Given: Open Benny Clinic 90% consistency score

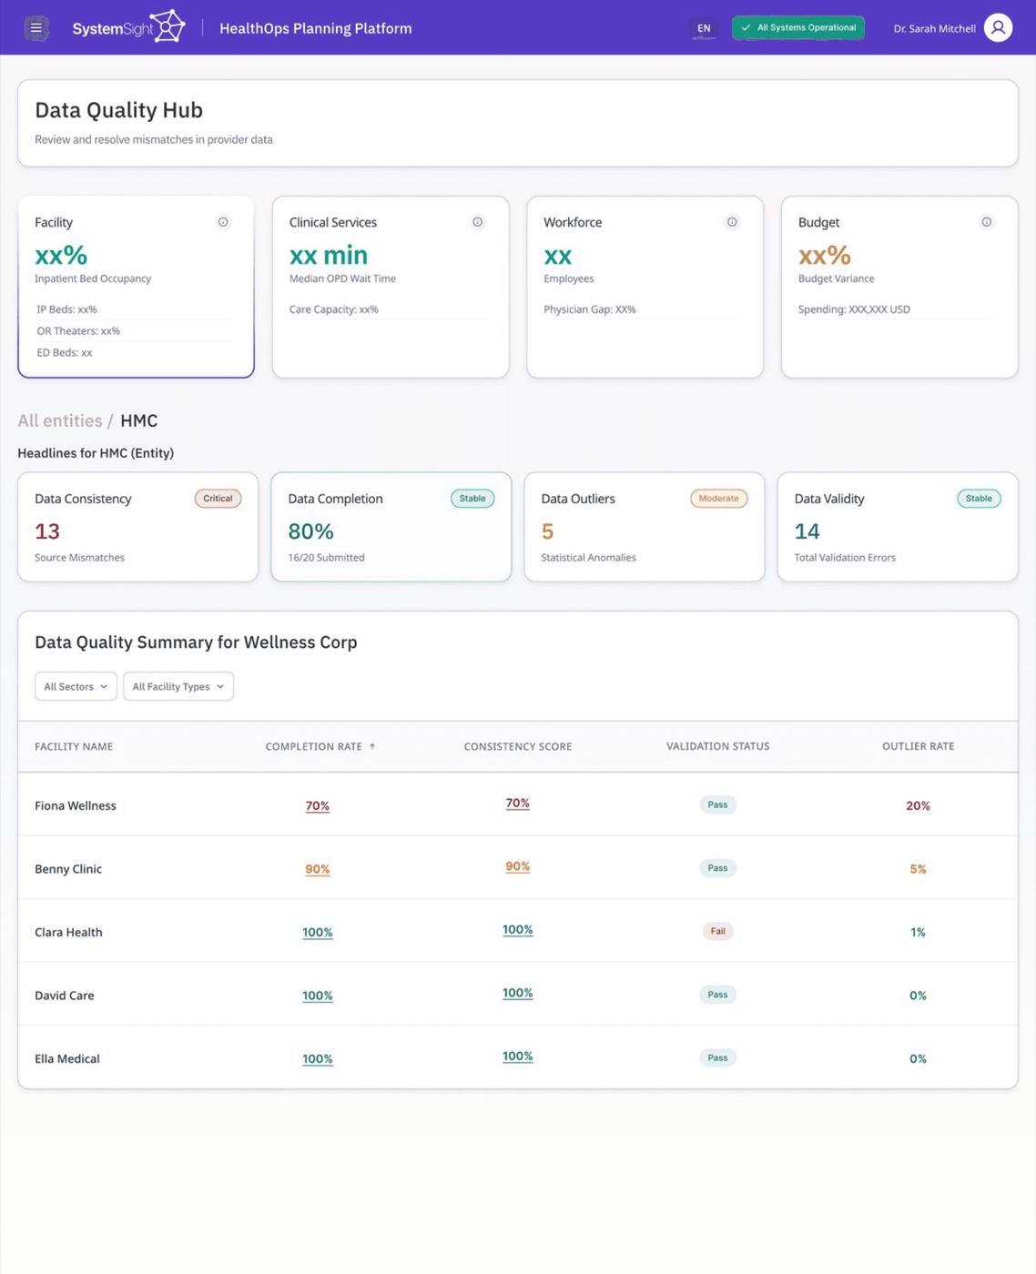Looking at the screenshot, I should (518, 866).
